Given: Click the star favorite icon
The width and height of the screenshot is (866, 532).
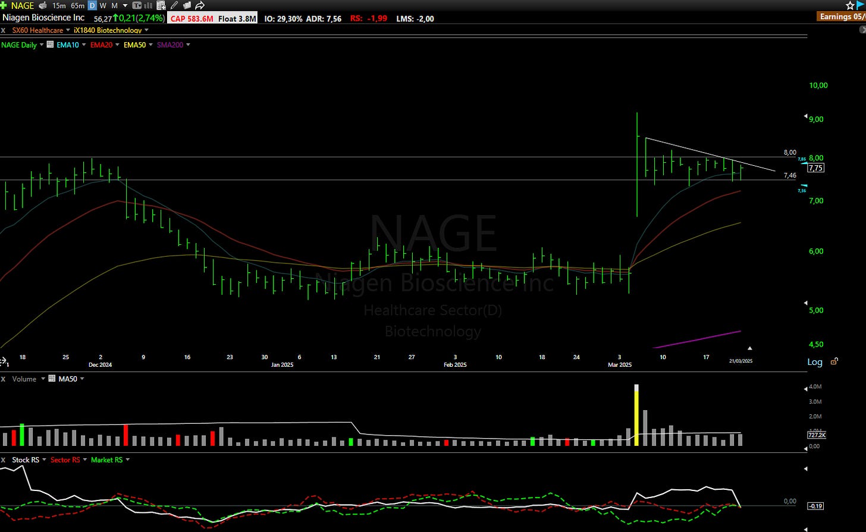Looking at the screenshot, I should 850,5.
